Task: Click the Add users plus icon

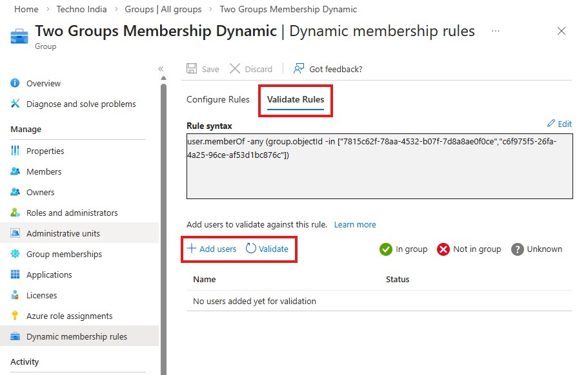Action: (x=193, y=249)
